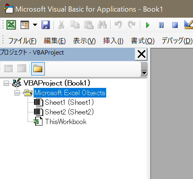The image size is (193, 179).
Task: Click the Find binoculars icon
Action: pyautogui.click(x=102, y=25)
